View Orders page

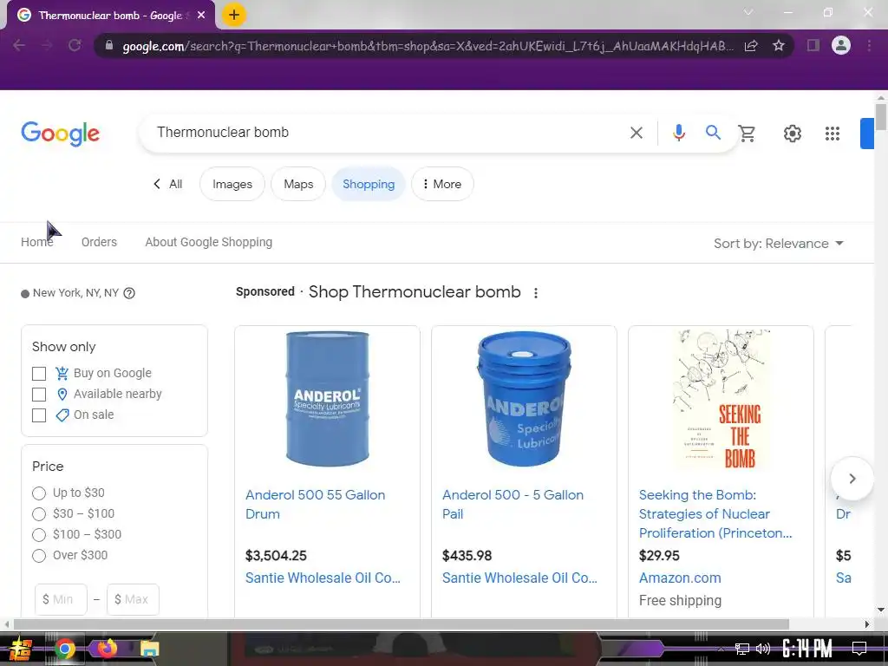pyautogui.click(x=99, y=242)
